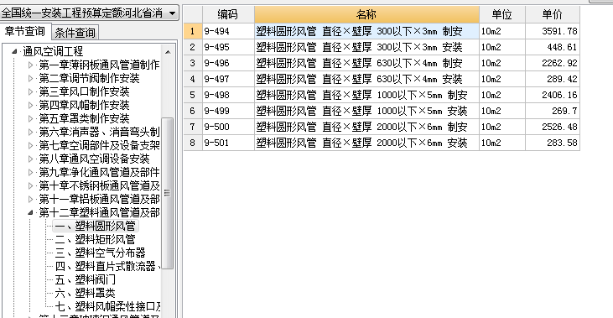Screen dimensions: 613x318
Task: Click price cell 3591.78
Action: [553, 31]
